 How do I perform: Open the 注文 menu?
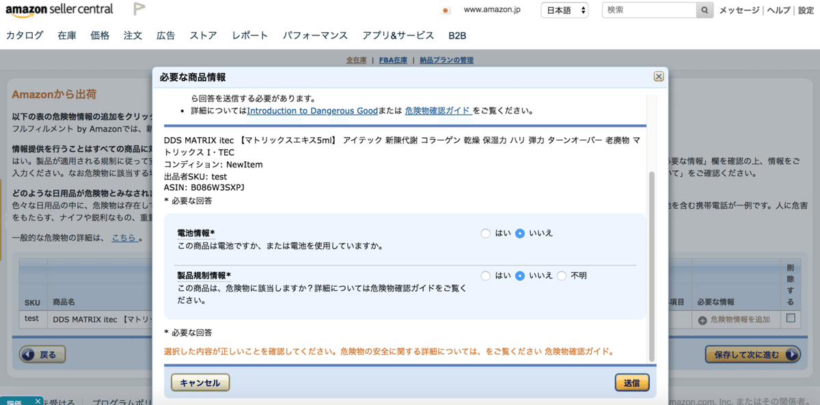coord(133,36)
